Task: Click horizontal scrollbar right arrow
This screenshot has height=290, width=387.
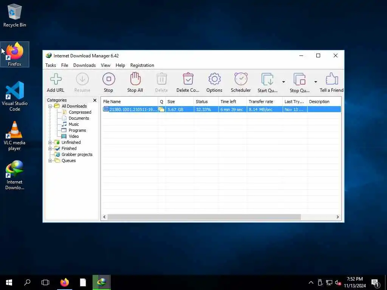Action: click(x=337, y=217)
